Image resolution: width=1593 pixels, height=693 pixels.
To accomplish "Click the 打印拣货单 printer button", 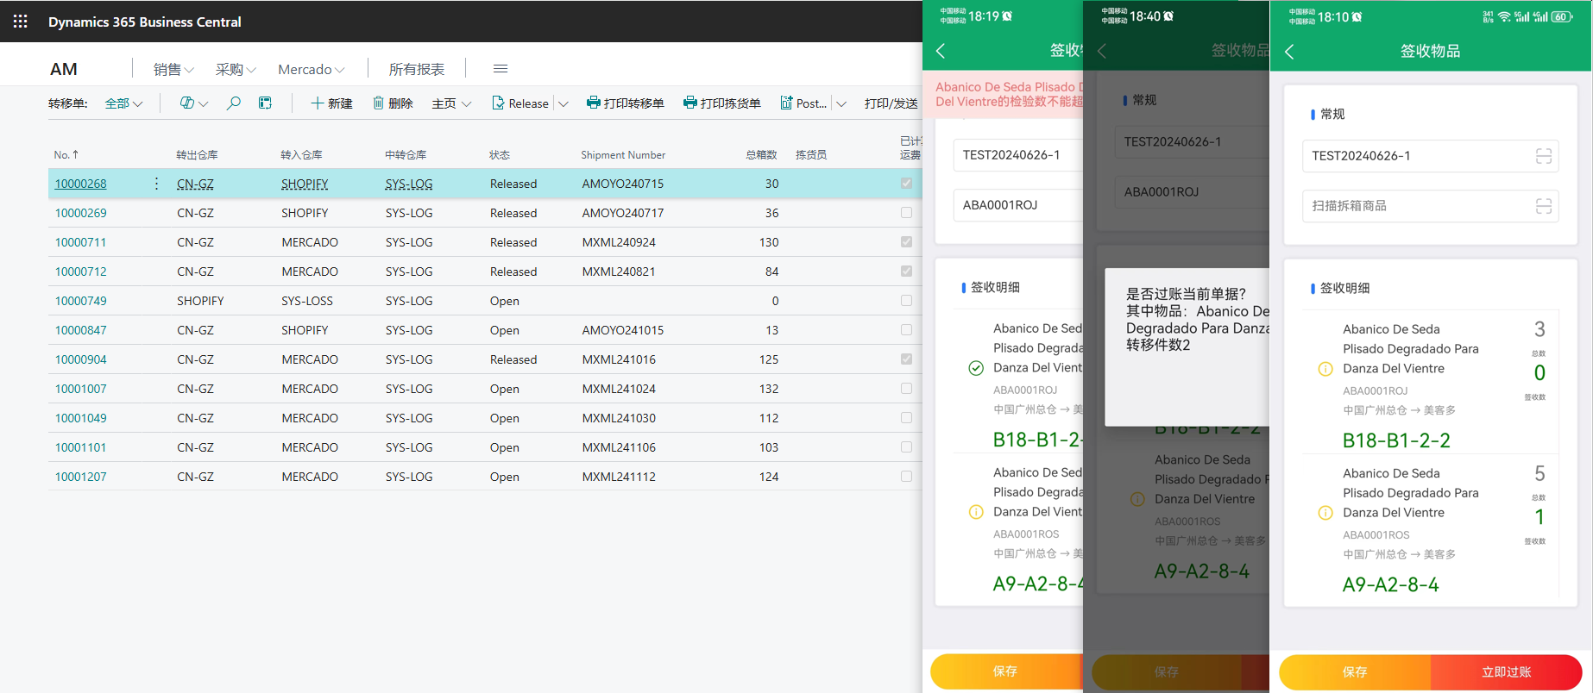I will point(721,103).
